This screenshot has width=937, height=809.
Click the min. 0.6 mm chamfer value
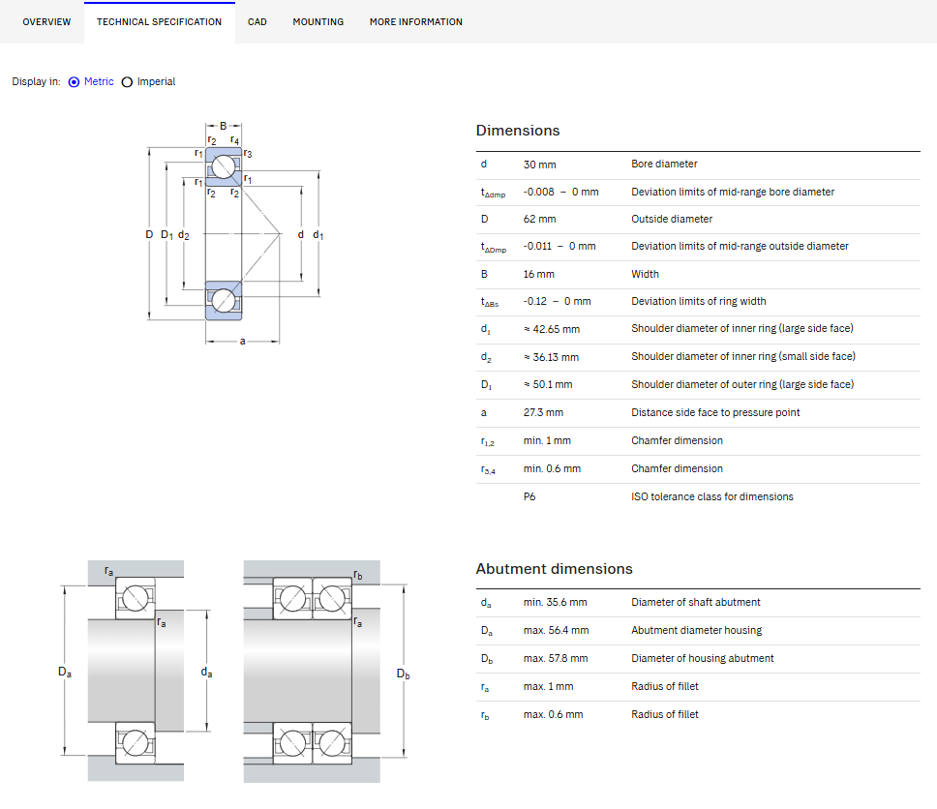(552, 469)
